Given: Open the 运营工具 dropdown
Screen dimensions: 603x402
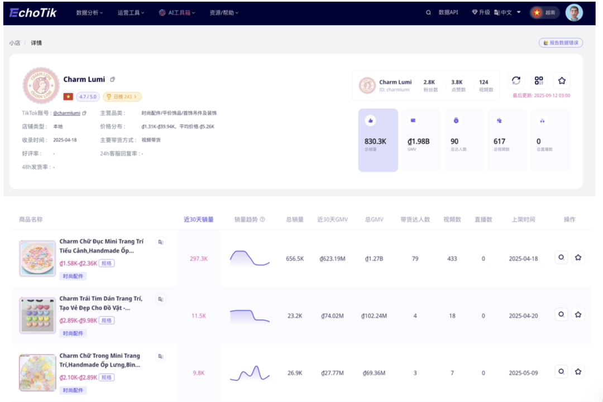Looking at the screenshot, I should point(131,12).
